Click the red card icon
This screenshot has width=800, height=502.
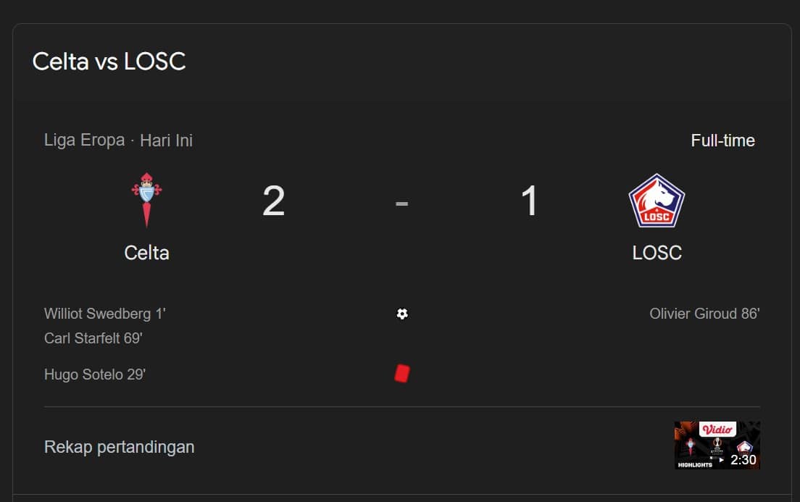pyautogui.click(x=402, y=373)
